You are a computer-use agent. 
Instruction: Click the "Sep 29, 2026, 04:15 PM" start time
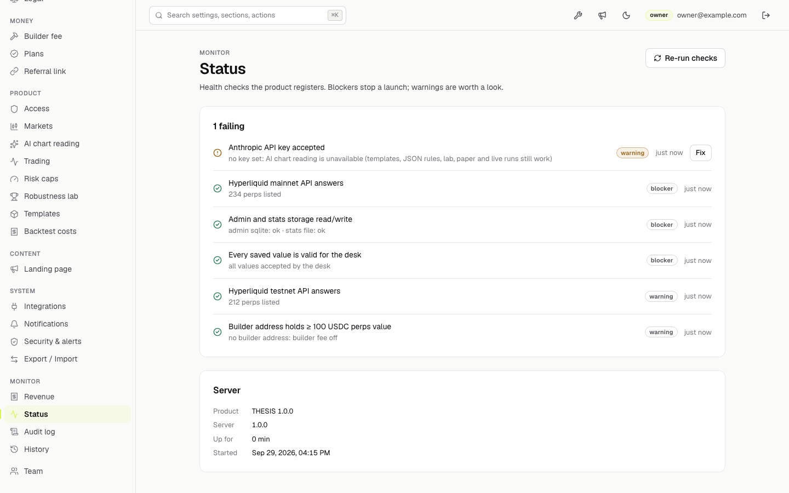tap(291, 453)
